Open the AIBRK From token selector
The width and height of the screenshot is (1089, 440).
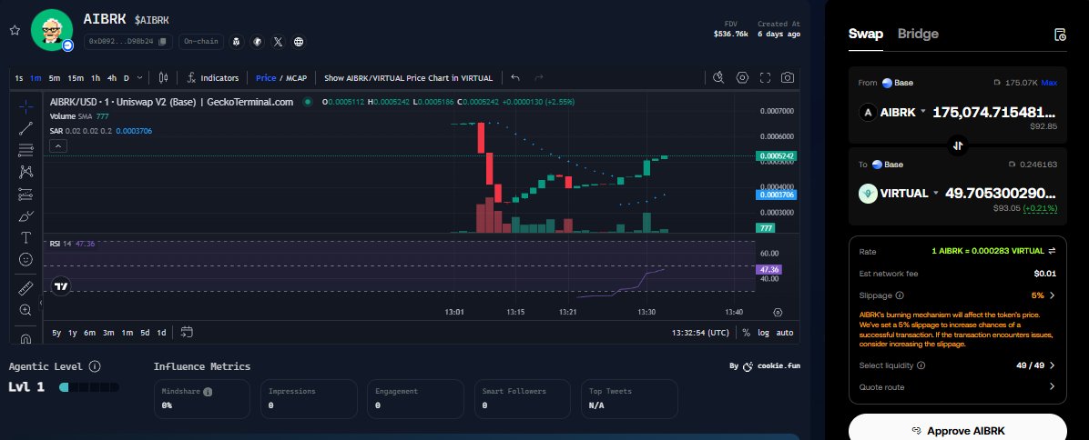(894, 112)
